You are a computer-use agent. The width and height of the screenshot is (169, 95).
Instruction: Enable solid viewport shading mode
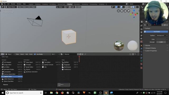pyautogui.click(x=131, y=7)
